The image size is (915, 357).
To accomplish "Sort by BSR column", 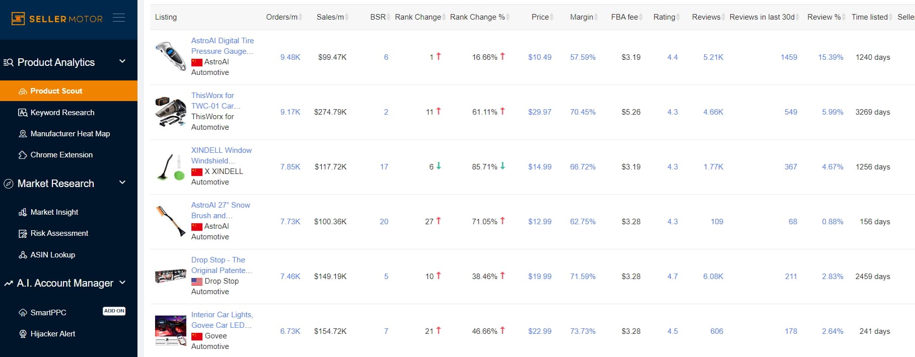I will (380, 17).
